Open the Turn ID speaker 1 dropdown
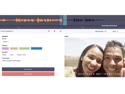The height and width of the screenshot is (94, 125). click(x=17, y=42)
